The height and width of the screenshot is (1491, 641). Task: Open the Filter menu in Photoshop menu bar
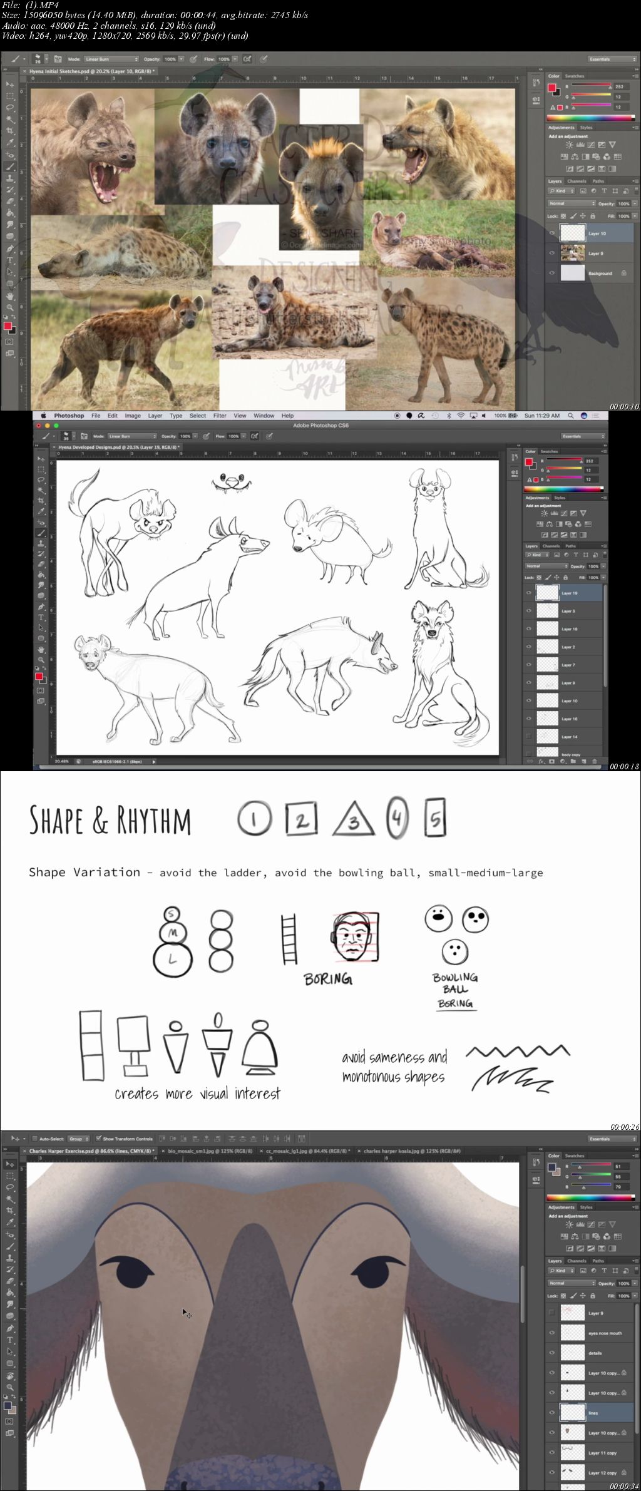(220, 416)
